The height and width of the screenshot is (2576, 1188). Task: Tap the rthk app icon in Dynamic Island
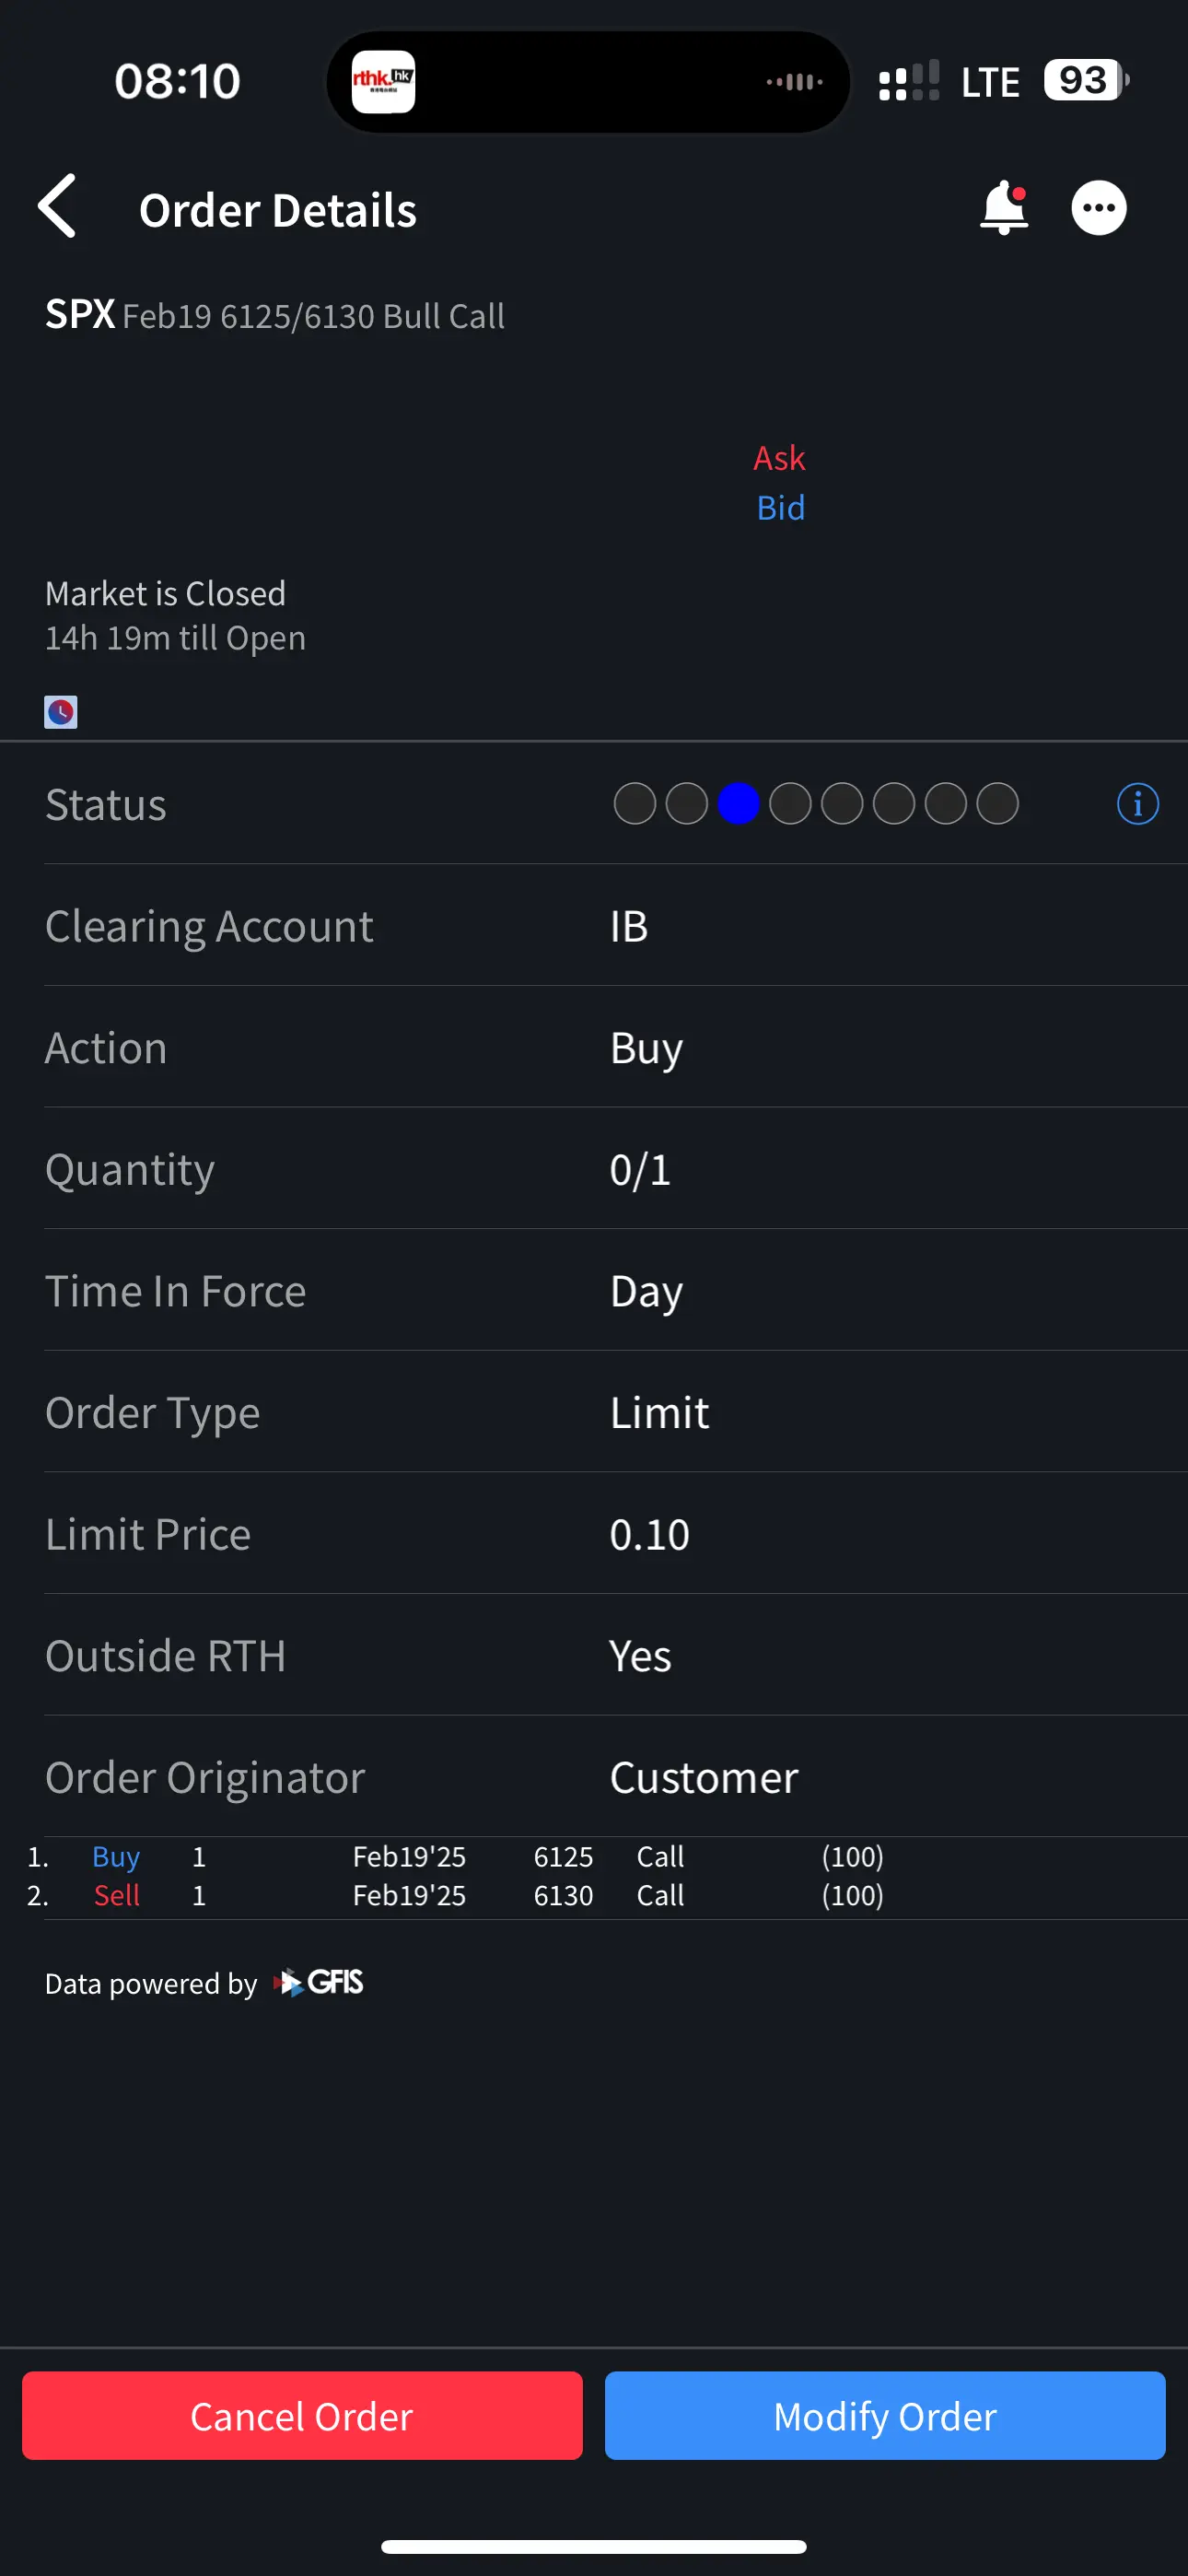click(x=383, y=82)
